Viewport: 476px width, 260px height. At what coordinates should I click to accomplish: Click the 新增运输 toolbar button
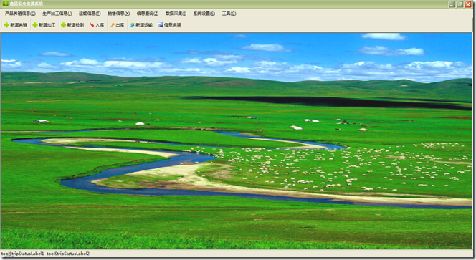click(x=141, y=25)
